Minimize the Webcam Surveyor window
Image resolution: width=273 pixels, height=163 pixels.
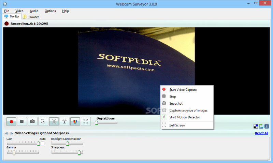tap(248, 3)
